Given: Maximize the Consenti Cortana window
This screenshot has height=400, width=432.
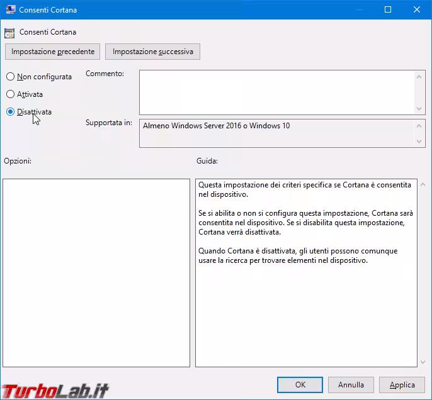Looking at the screenshot, I should [x=388, y=9].
